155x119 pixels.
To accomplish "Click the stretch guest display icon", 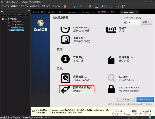I will click(124, 6).
